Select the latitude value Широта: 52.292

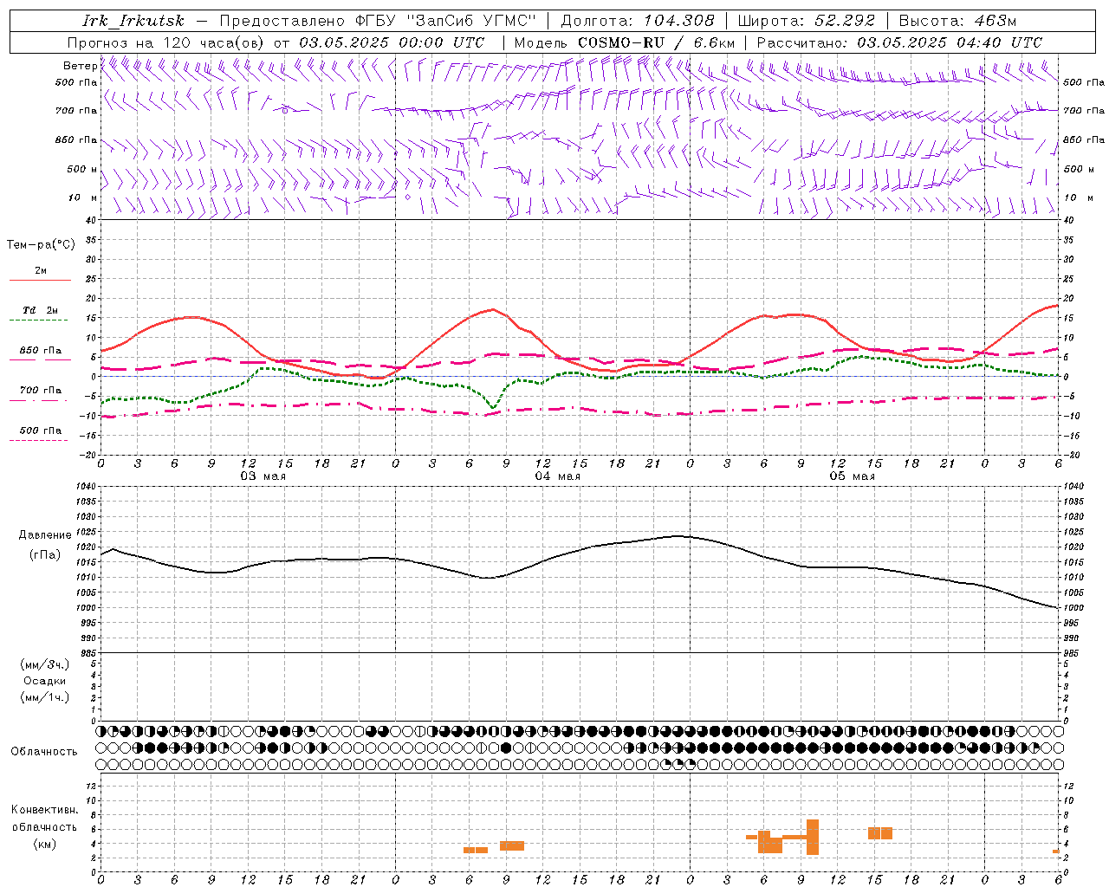pos(807,21)
